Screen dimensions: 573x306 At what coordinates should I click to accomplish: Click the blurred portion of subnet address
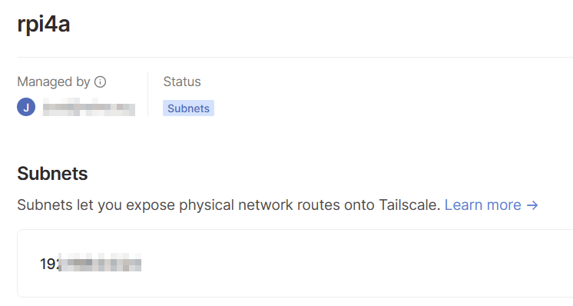[x=100, y=262]
